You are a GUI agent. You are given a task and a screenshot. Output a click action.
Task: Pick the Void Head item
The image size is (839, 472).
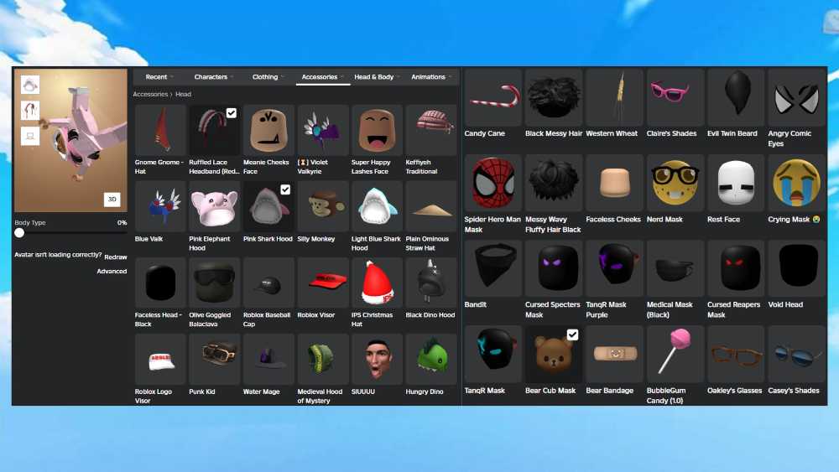pos(796,268)
